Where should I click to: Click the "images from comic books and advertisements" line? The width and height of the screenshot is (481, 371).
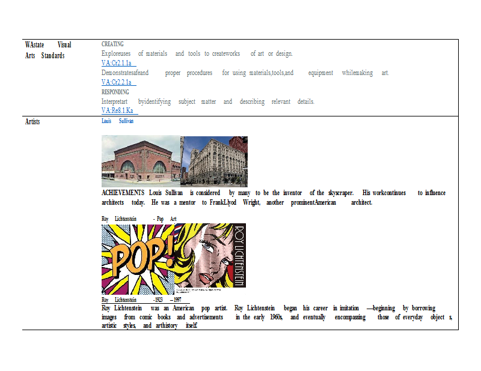(277, 317)
